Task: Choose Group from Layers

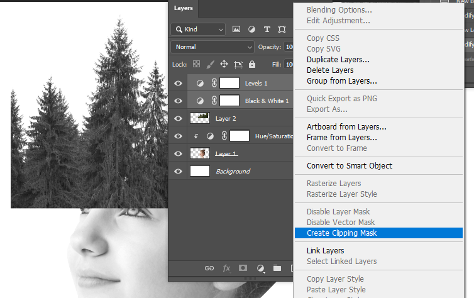Action: coord(341,81)
